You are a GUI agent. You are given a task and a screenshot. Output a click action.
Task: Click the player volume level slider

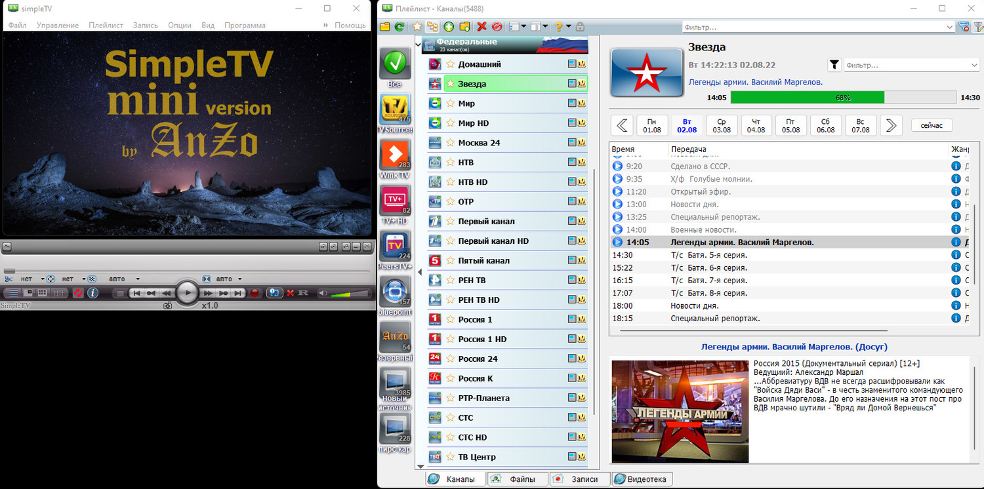coord(350,293)
